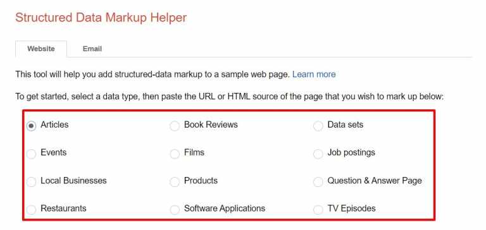Click the Software Applications label text
The height and width of the screenshot is (230, 486).
tap(225, 209)
